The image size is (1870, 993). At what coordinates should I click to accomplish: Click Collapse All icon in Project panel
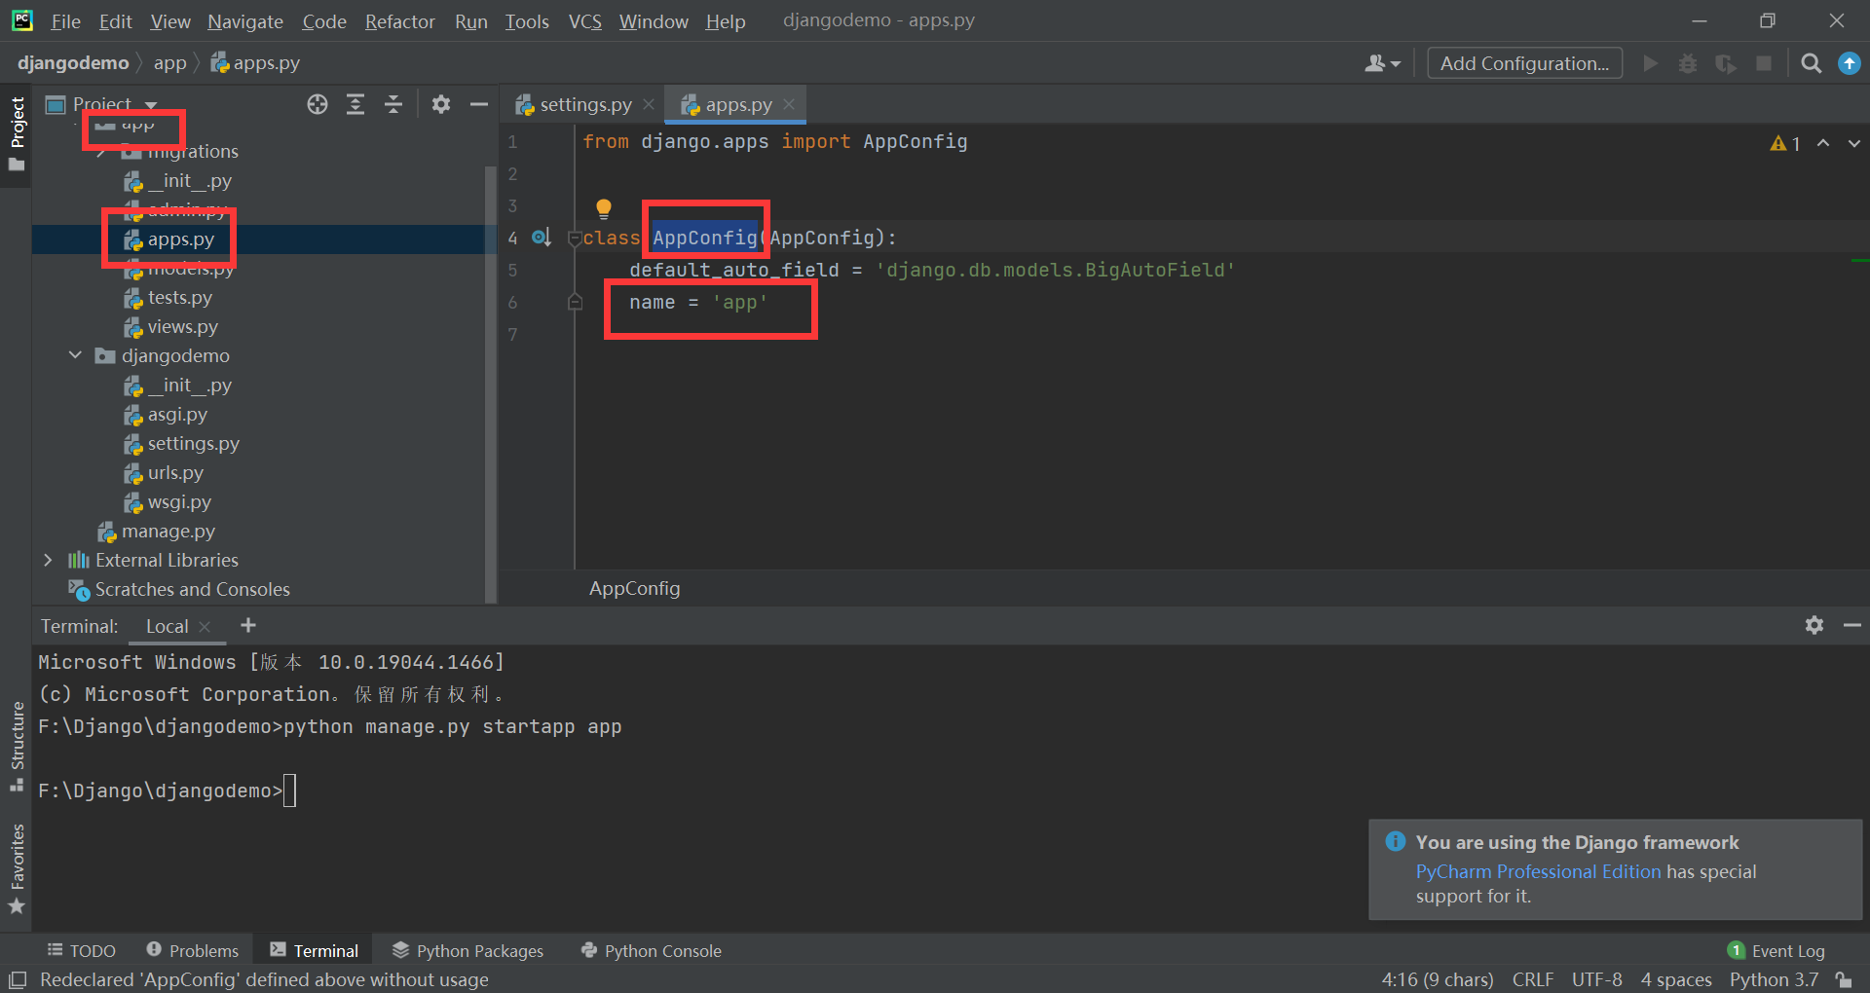(x=393, y=104)
